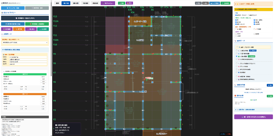Export the report with 計算書を一括出力 (PDF)
The width and height of the screenshot is (274, 136).
point(25,18)
